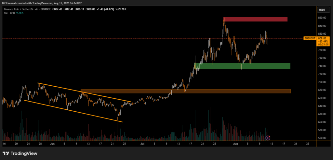
Task: Click the 860.00 price axis label
Action: coord(322,18)
